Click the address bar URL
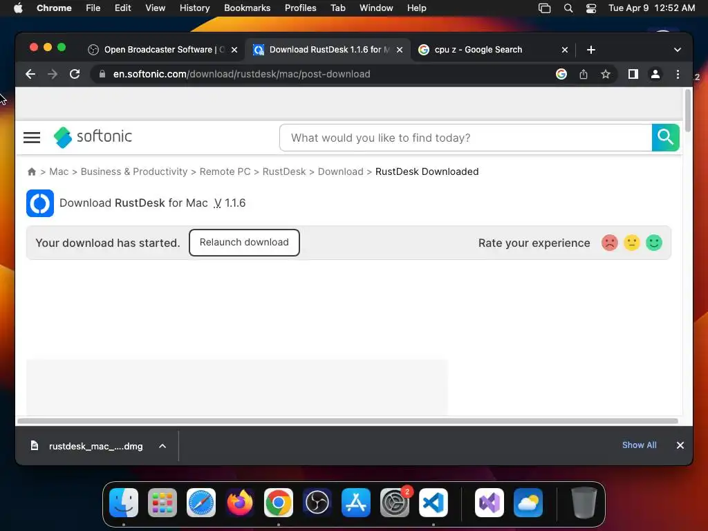The height and width of the screenshot is (531, 708). (x=241, y=74)
